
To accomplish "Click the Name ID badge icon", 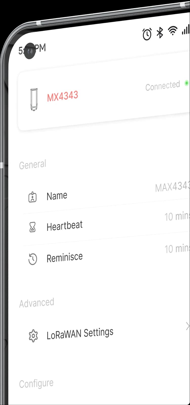I will [32, 197].
